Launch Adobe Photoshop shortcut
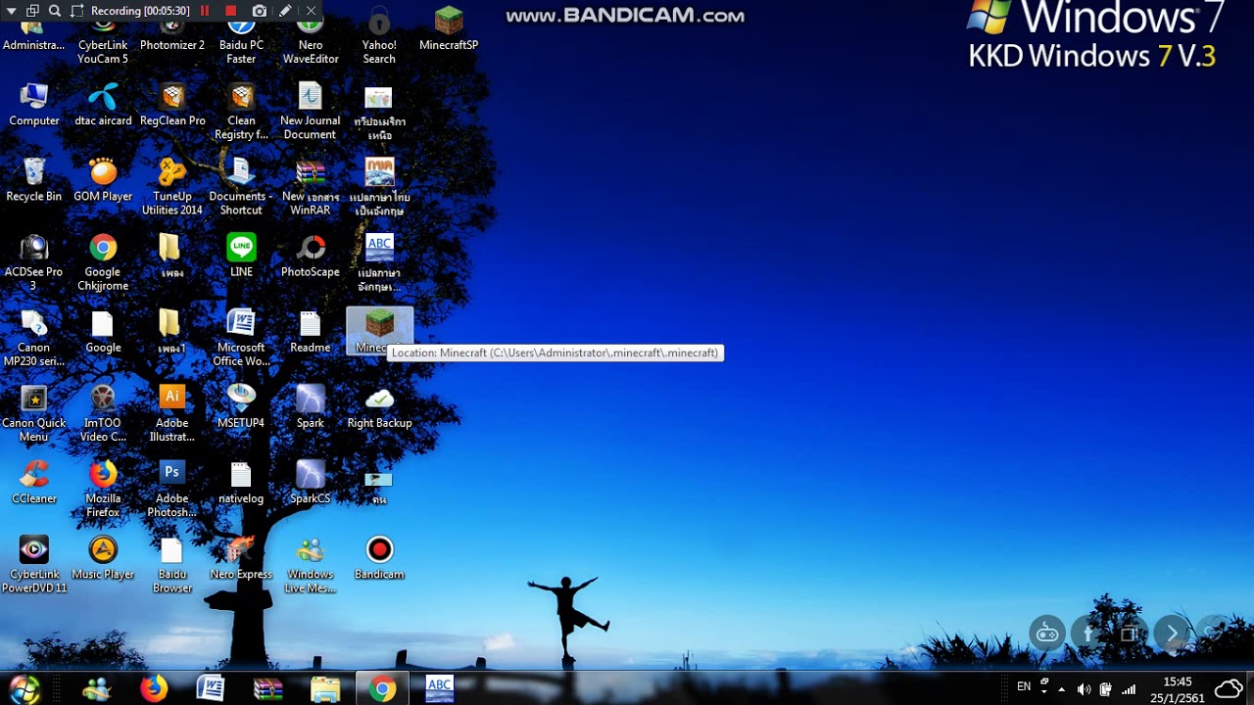 pos(172,490)
